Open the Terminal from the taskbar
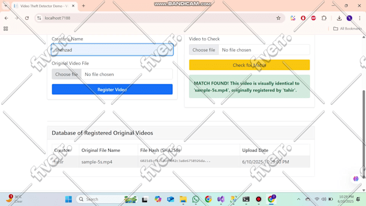This screenshot has height=206, width=366. click(x=246, y=199)
